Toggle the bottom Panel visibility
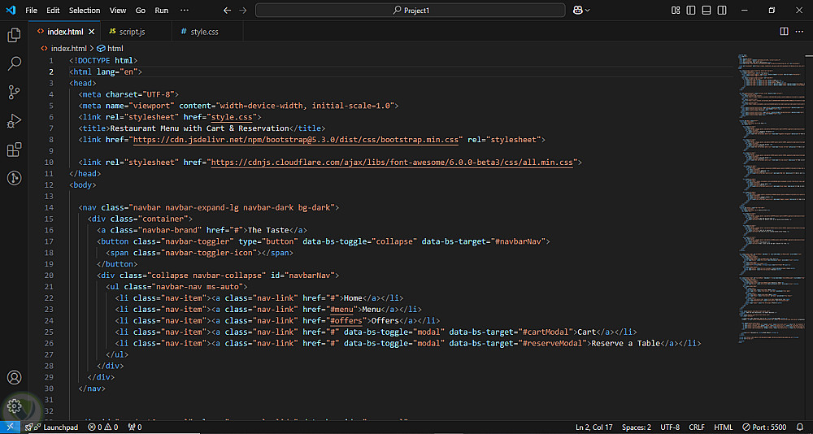Image resolution: width=813 pixels, height=434 pixels. 706,11
